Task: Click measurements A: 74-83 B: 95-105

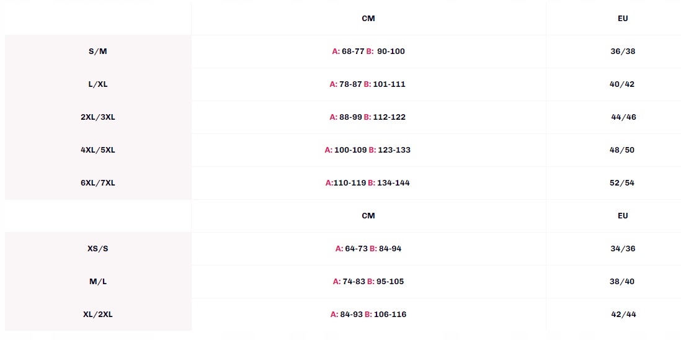Action: coord(368,282)
